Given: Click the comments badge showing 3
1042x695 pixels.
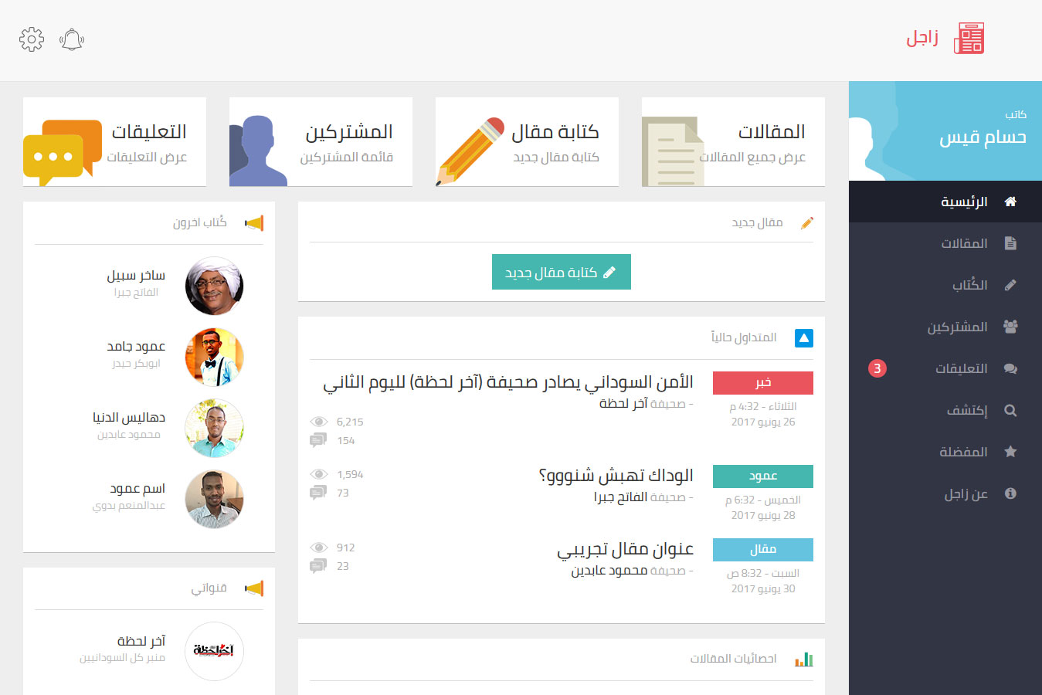Looking at the screenshot, I should (877, 368).
